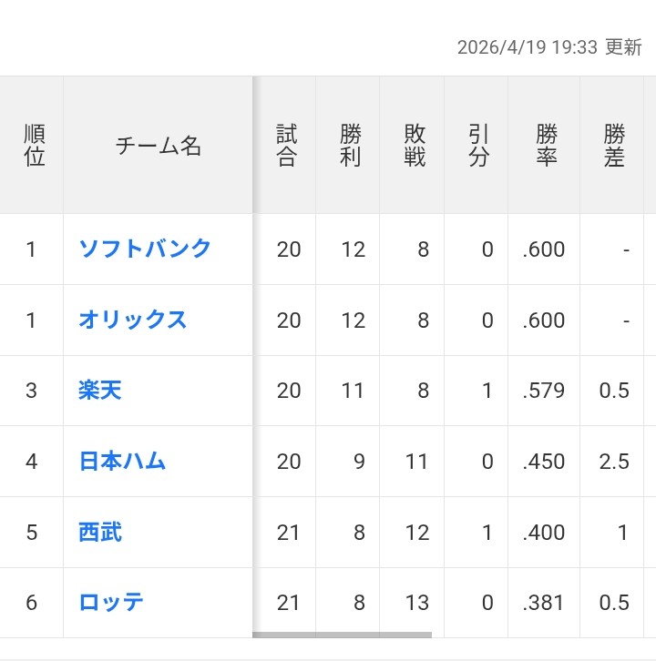656x661 pixels.
Task: Click 楽天's .579 win rate cell
Action: coord(544,391)
